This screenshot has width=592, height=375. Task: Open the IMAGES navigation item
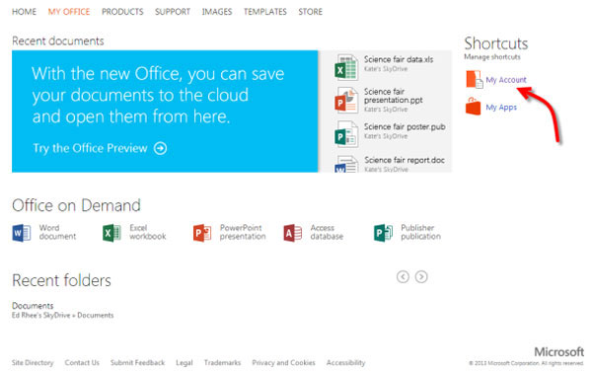(217, 12)
